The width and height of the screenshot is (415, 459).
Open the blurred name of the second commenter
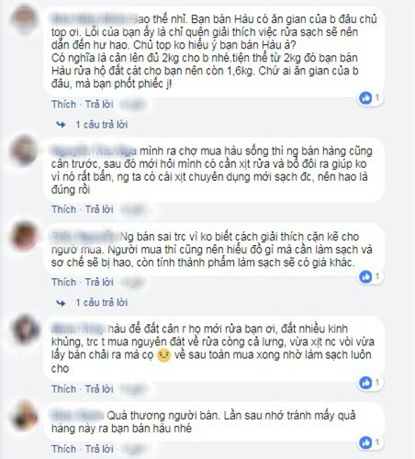[x=94, y=151]
